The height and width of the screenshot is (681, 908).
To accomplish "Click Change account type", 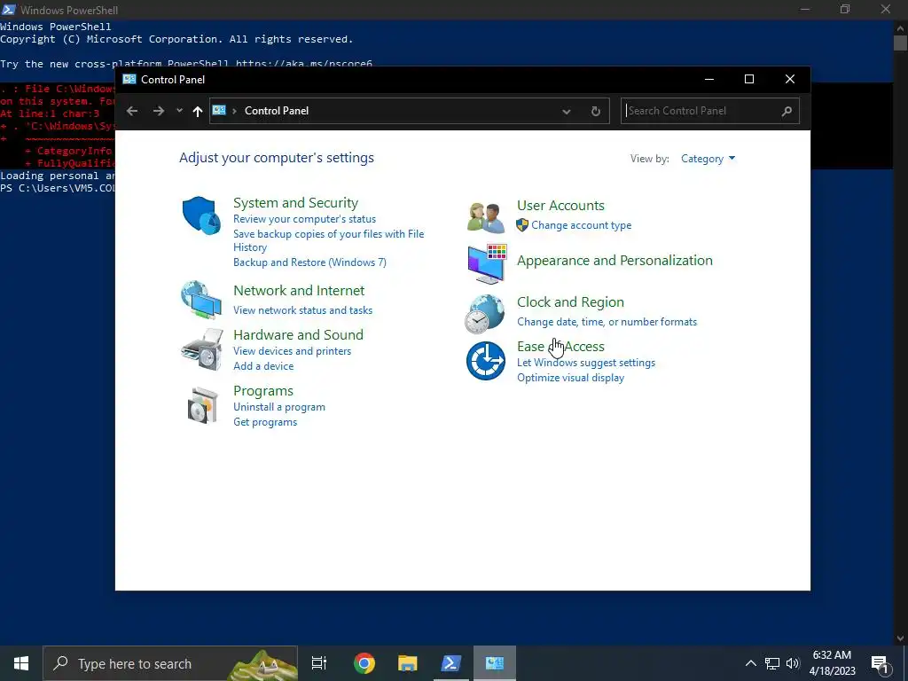I will pos(582,225).
